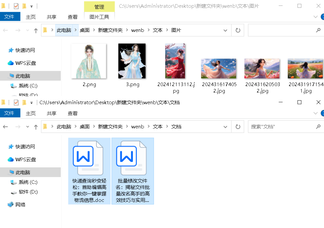Select 快速访问 in 文档 window sidebar
The width and height of the screenshot is (324, 228).
tap(25, 147)
